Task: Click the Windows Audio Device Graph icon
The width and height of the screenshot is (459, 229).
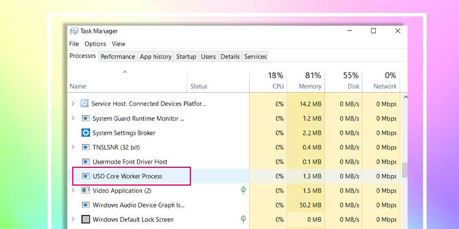Action: click(x=86, y=205)
